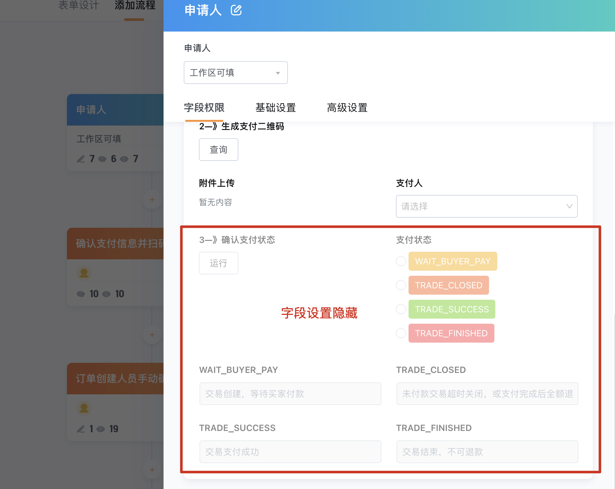Switch to the 高级设置 tab
This screenshot has height=489, width=615.
tap(347, 108)
